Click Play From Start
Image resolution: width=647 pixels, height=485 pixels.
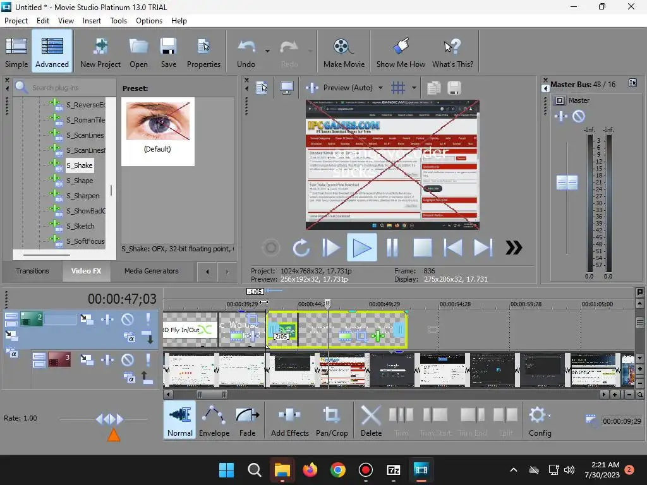[331, 248]
